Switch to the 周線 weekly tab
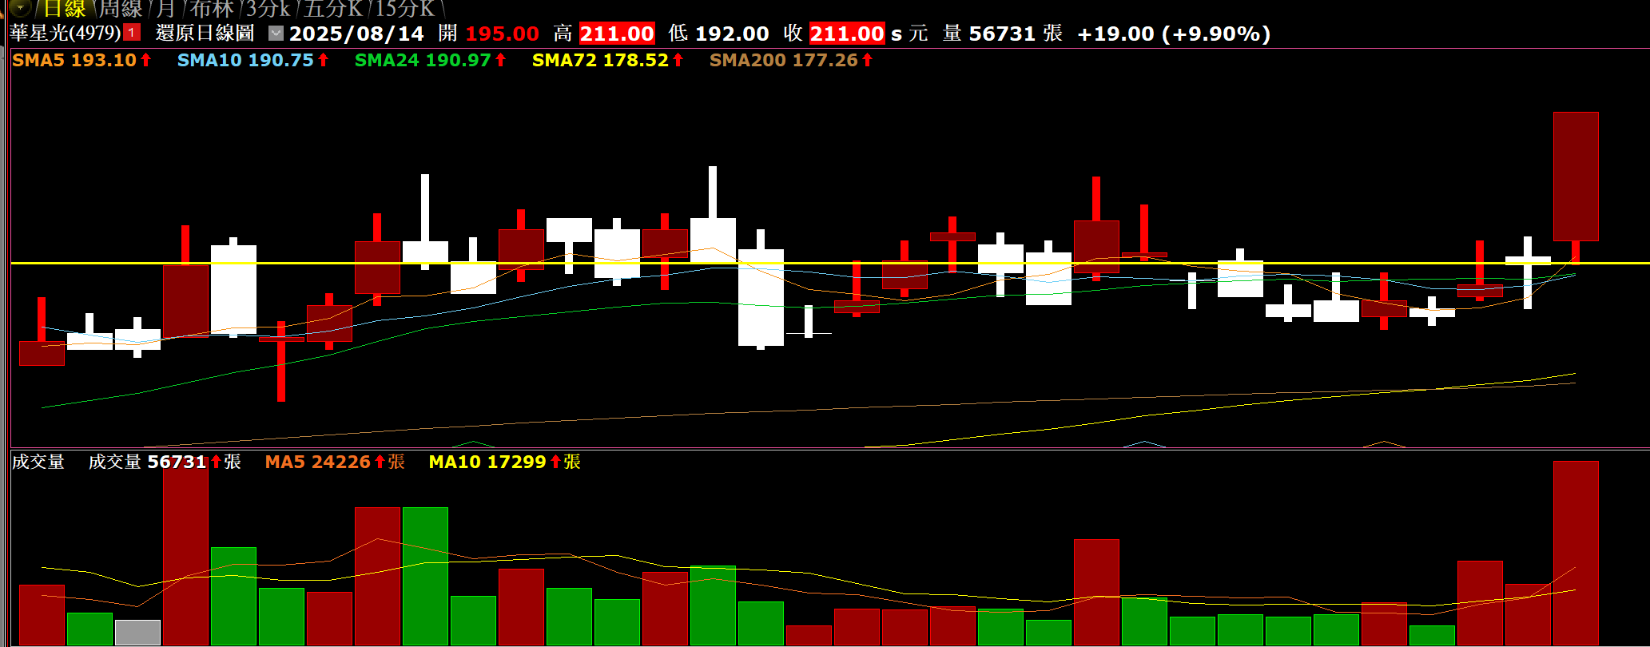 (121, 9)
